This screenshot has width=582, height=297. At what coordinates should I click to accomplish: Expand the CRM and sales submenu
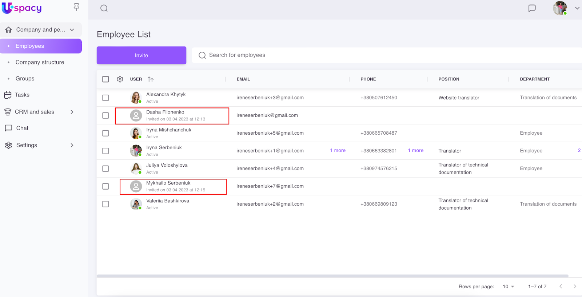pyautogui.click(x=72, y=112)
